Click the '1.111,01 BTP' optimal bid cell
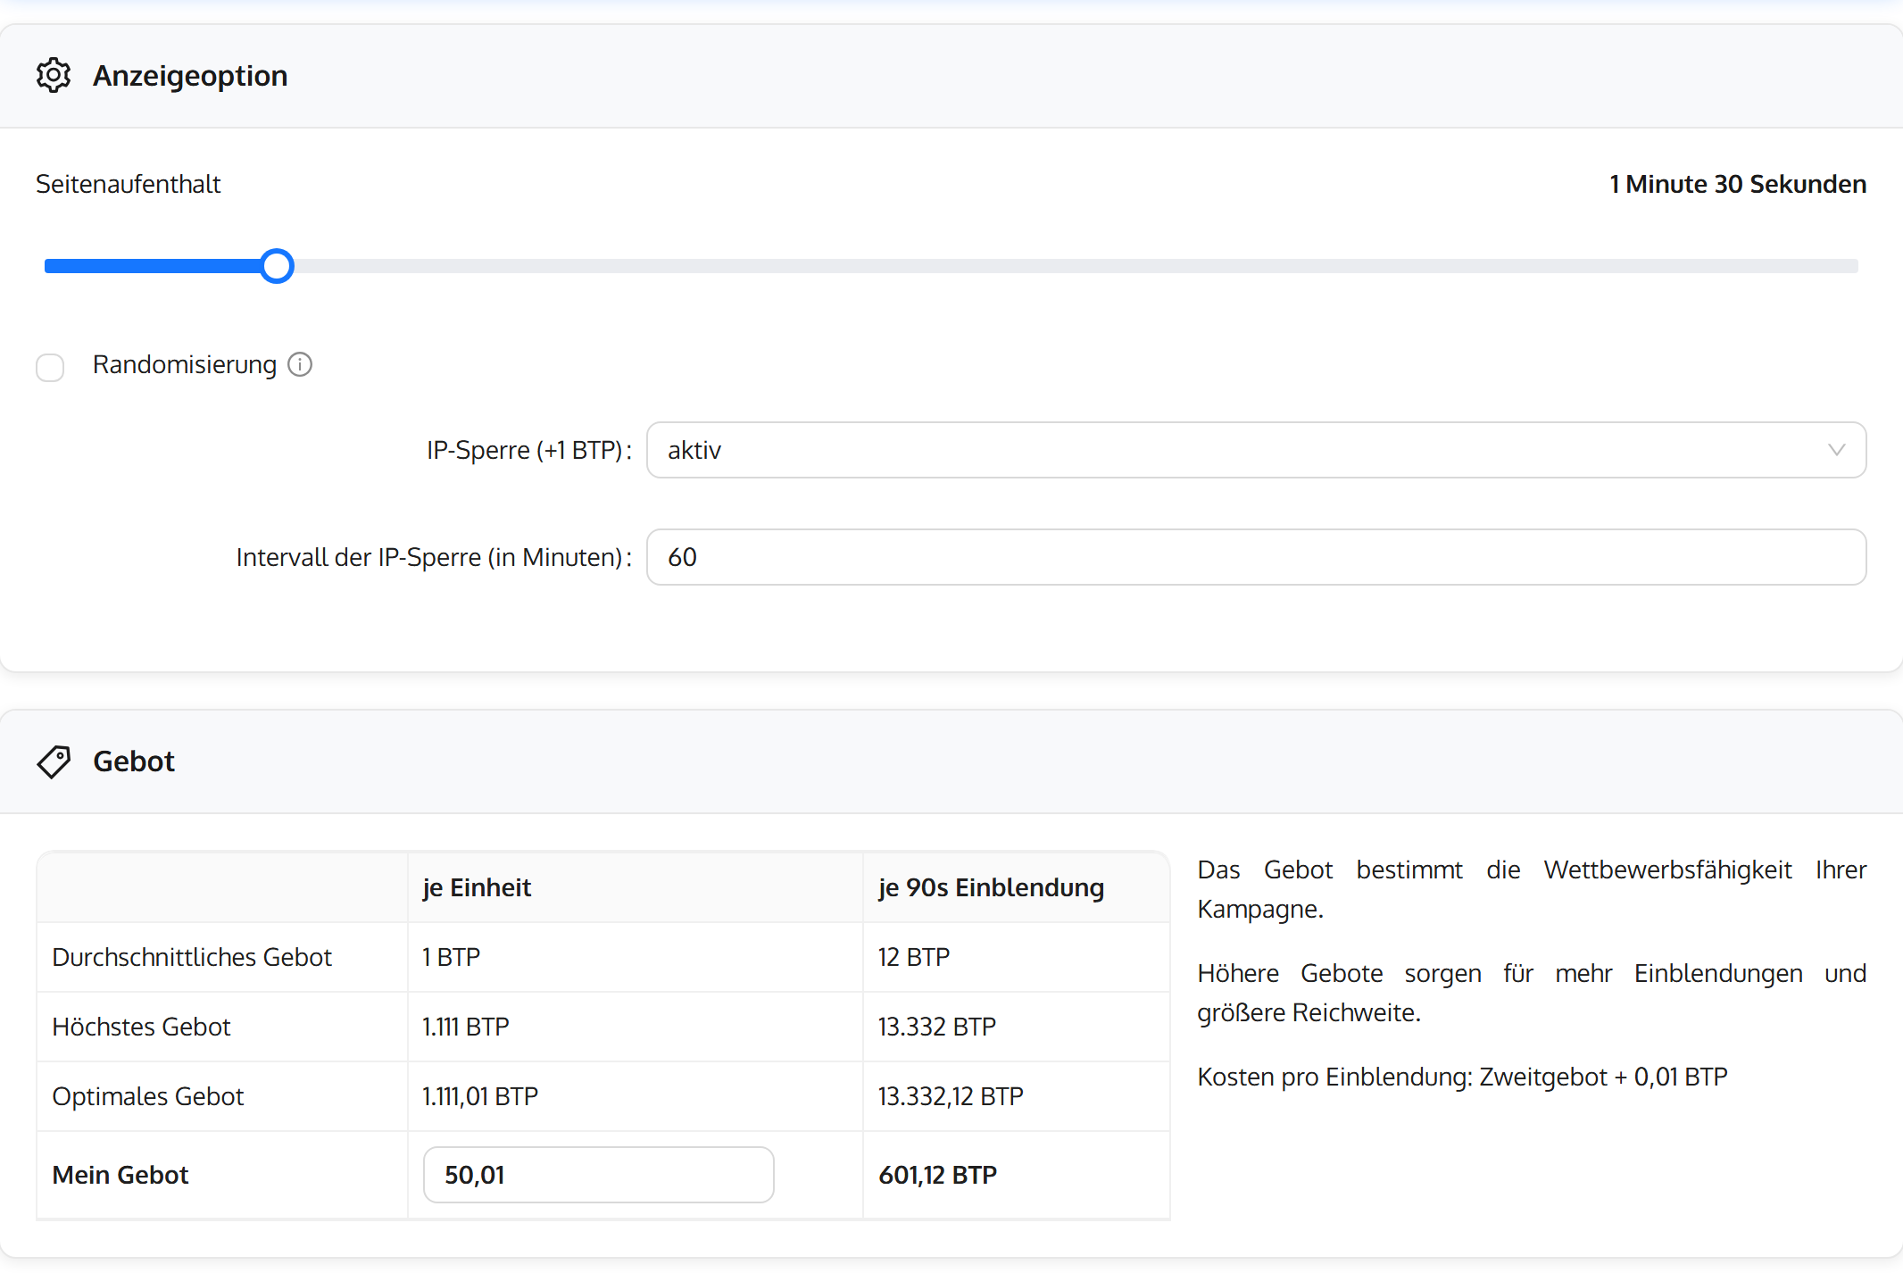The height and width of the screenshot is (1273, 1903). coord(480,1096)
